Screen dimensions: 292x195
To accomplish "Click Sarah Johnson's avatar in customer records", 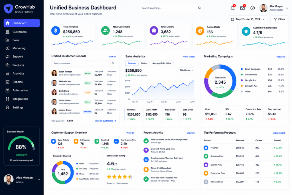I will click(x=54, y=73).
